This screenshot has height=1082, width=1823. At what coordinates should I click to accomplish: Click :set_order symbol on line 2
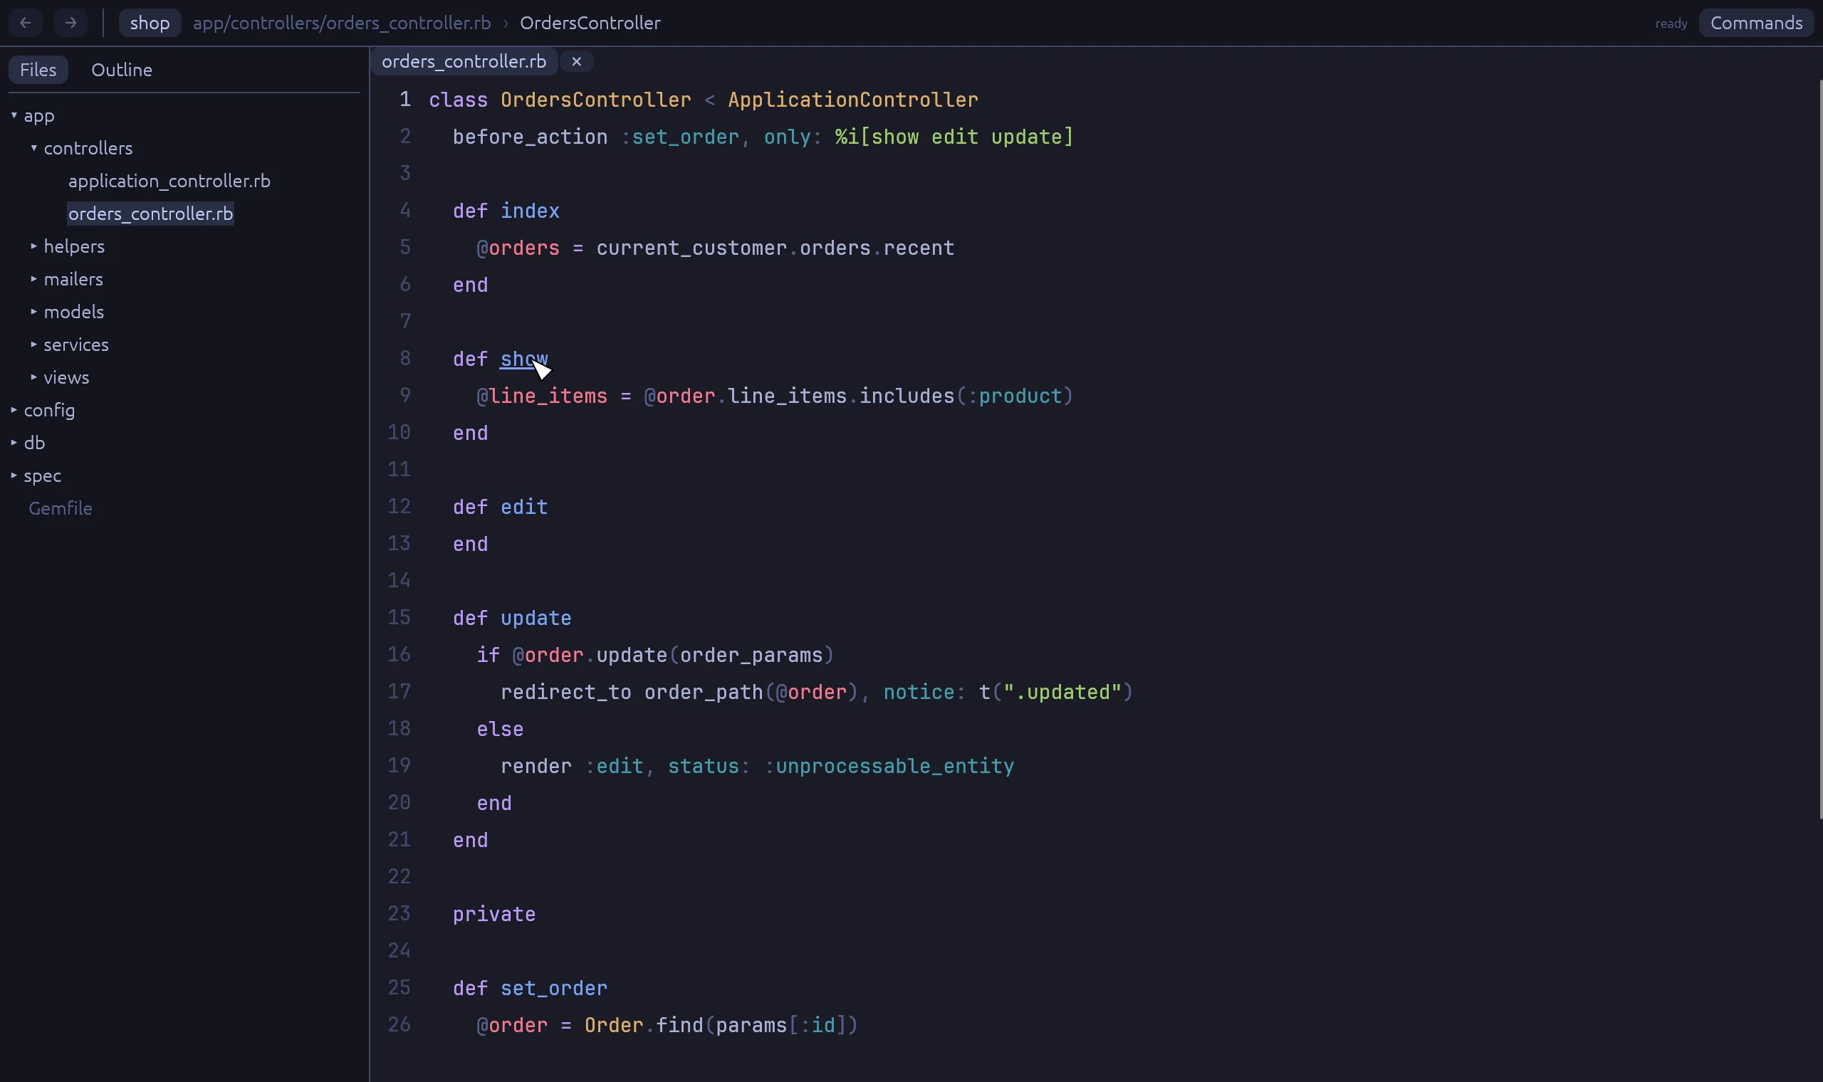[x=679, y=137]
